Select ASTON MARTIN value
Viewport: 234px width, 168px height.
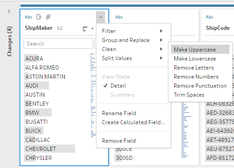point(45,76)
